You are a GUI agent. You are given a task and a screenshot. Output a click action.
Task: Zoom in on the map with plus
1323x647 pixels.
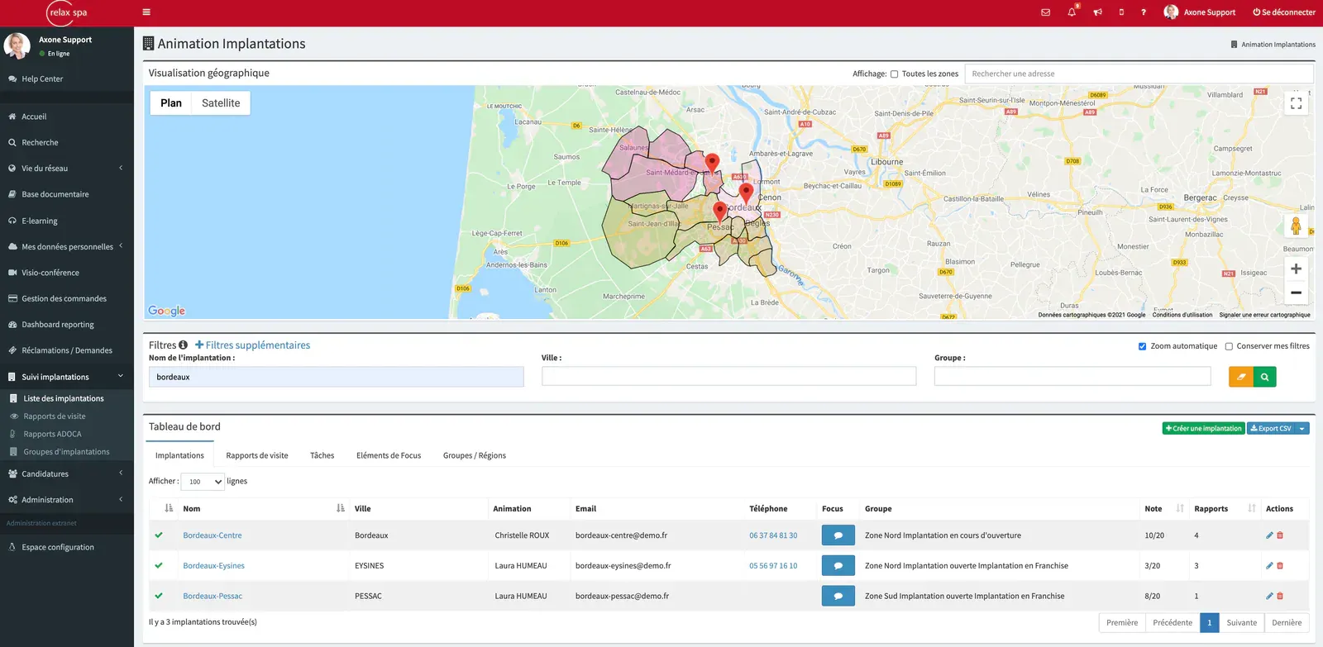point(1296,269)
